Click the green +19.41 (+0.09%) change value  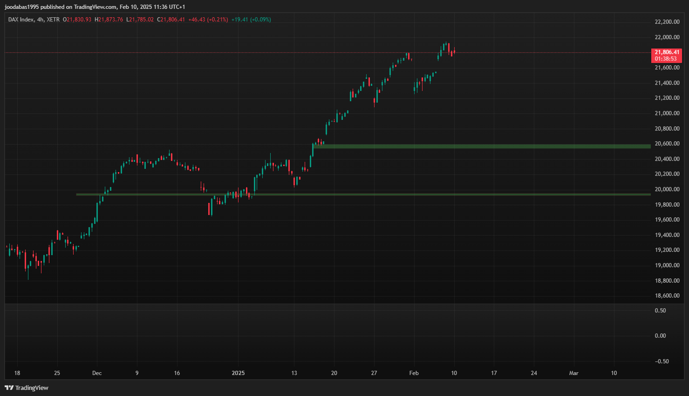click(x=251, y=20)
